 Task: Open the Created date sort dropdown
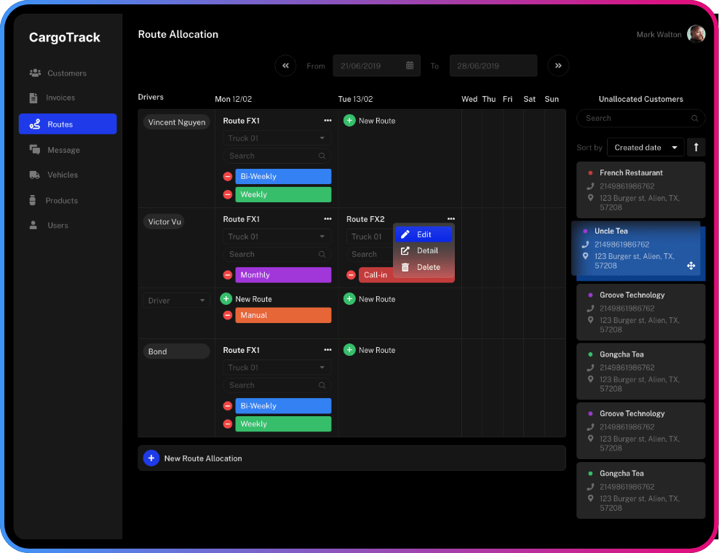coord(645,148)
